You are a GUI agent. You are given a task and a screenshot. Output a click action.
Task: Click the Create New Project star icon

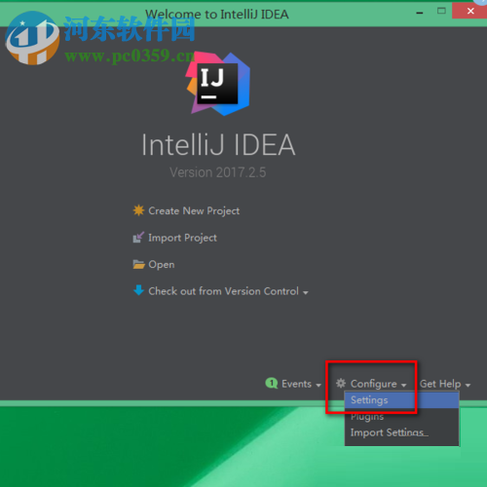138,210
